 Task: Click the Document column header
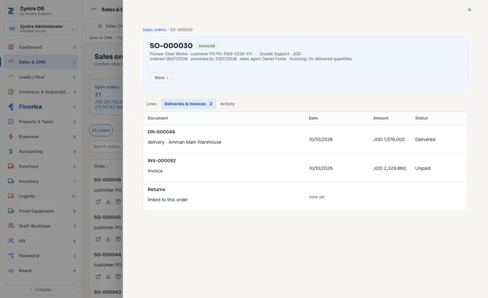[x=158, y=118]
